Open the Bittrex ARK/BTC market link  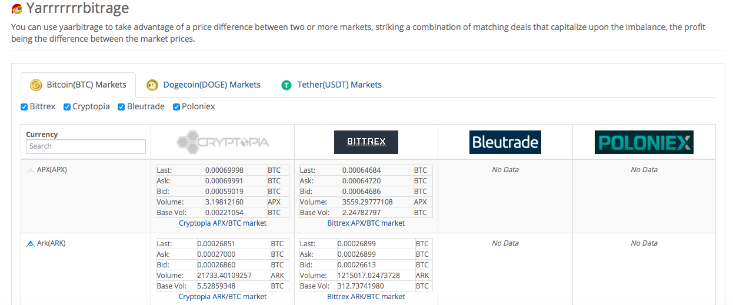tap(366, 297)
